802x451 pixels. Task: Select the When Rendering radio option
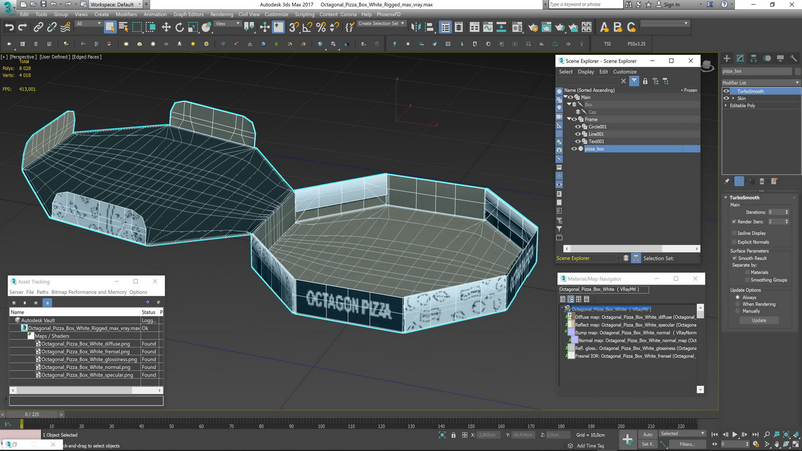[x=738, y=304]
